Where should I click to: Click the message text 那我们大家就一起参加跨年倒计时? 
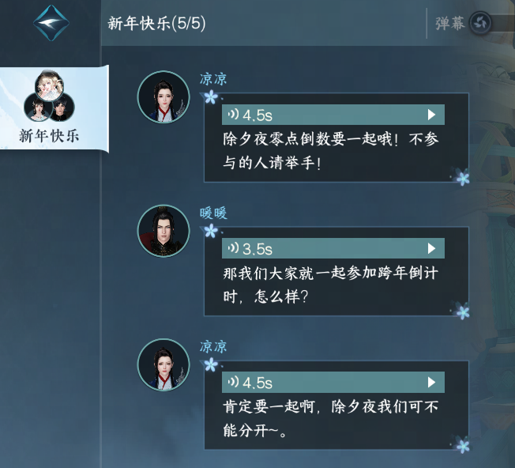point(330,285)
